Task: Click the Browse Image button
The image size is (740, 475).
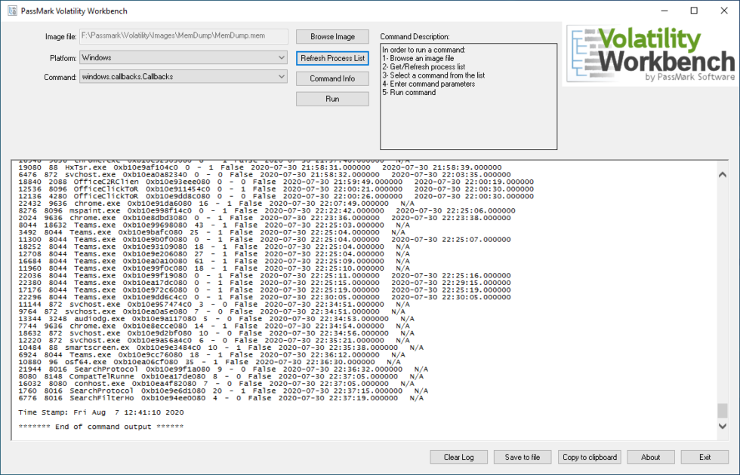Action: [331, 36]
